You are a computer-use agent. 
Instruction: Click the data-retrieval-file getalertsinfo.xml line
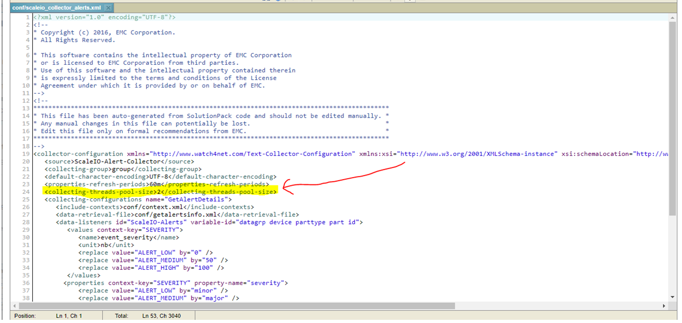(x=177, y=214)
